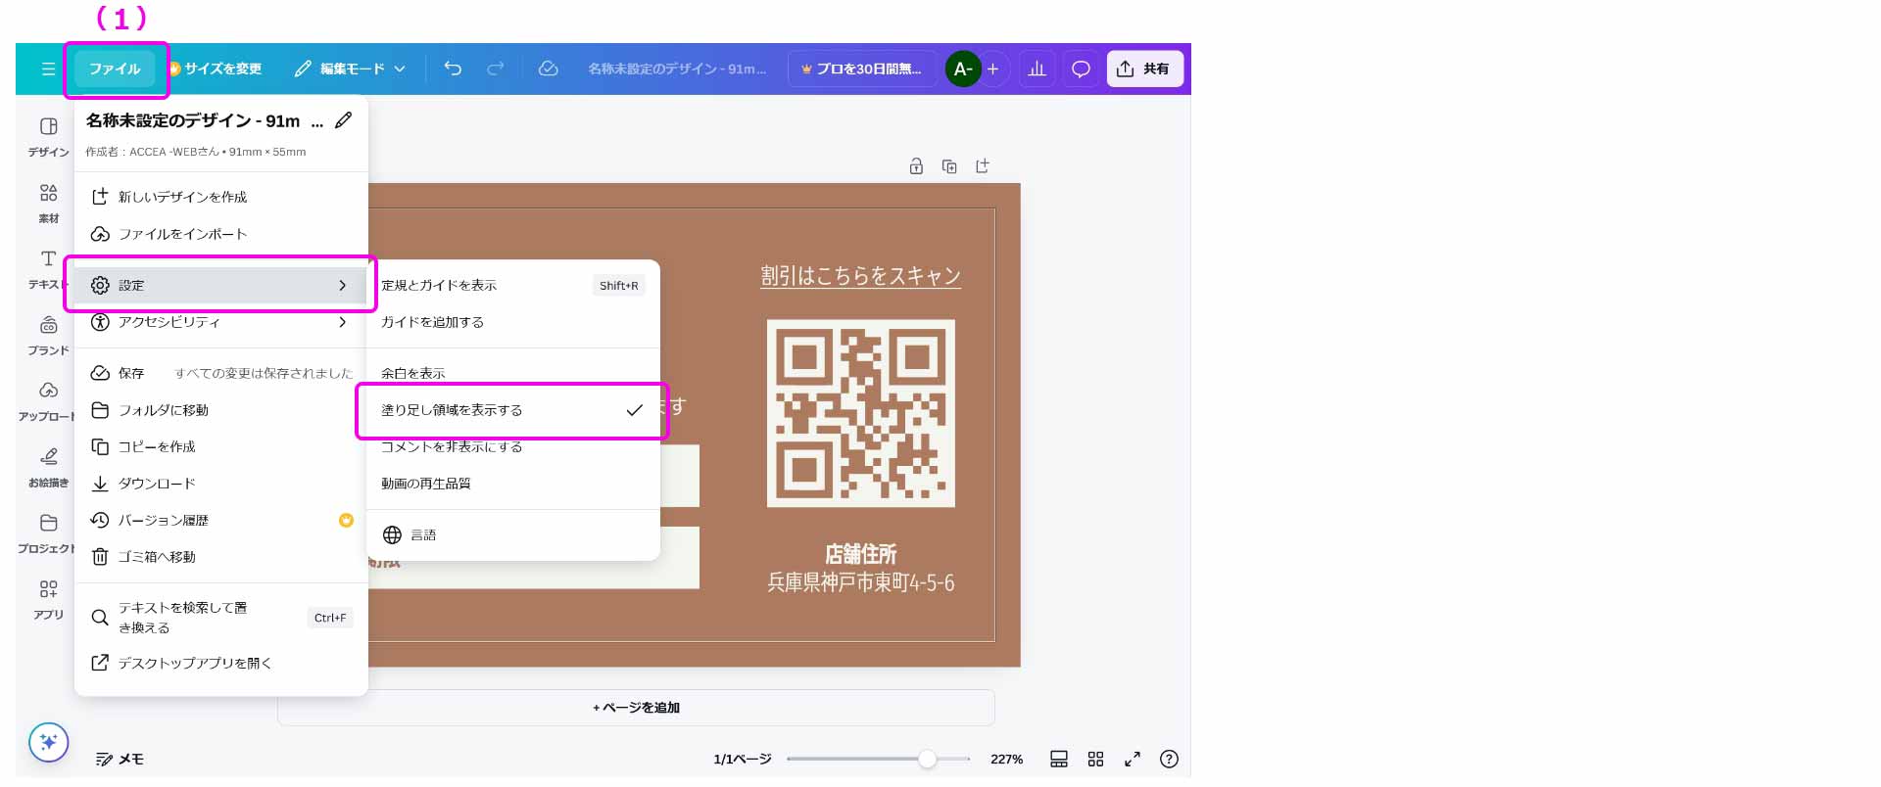Open the help question mark icon
Viewport: 1881px width, 787px height.
(1169, 759)
